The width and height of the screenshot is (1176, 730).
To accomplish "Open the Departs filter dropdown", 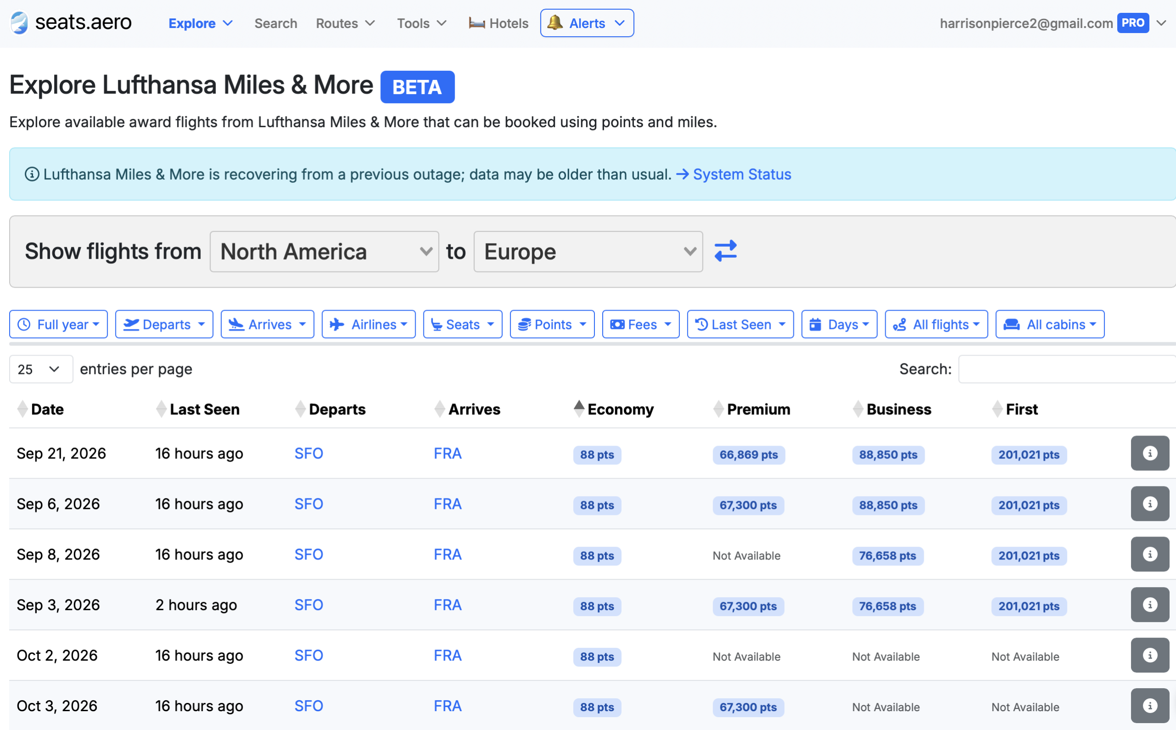I will point(164,324).
